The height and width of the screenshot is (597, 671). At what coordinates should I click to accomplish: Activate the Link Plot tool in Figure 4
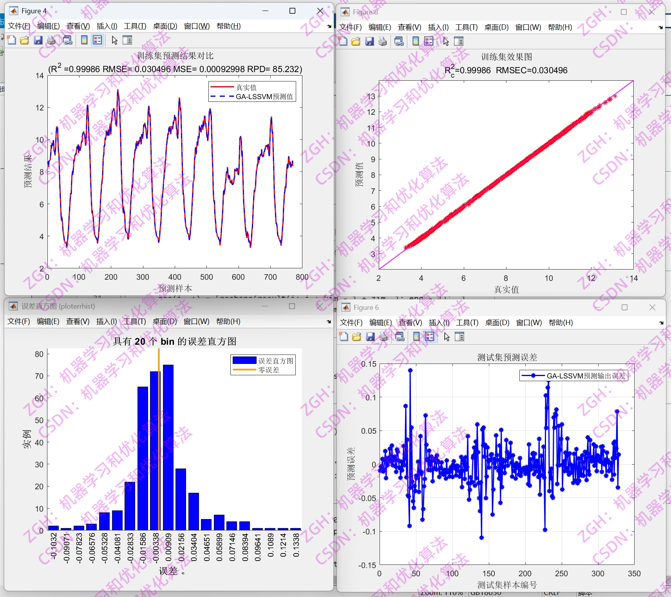(67, 40)
